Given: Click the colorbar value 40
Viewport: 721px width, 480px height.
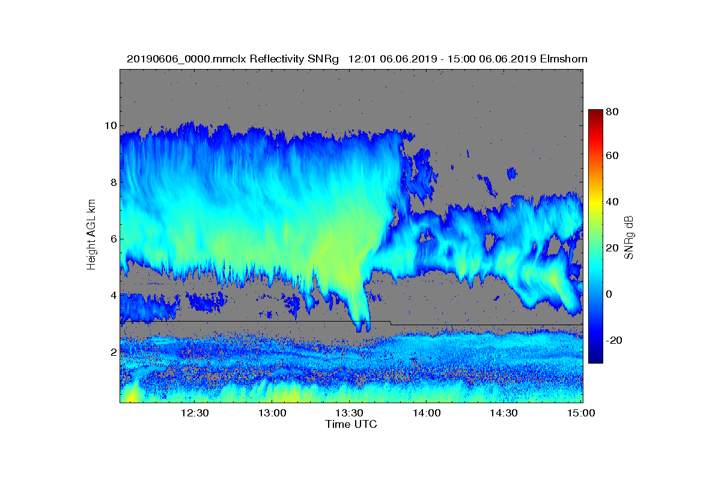Looking at the screenshot, I should click(x=613, y=202).
